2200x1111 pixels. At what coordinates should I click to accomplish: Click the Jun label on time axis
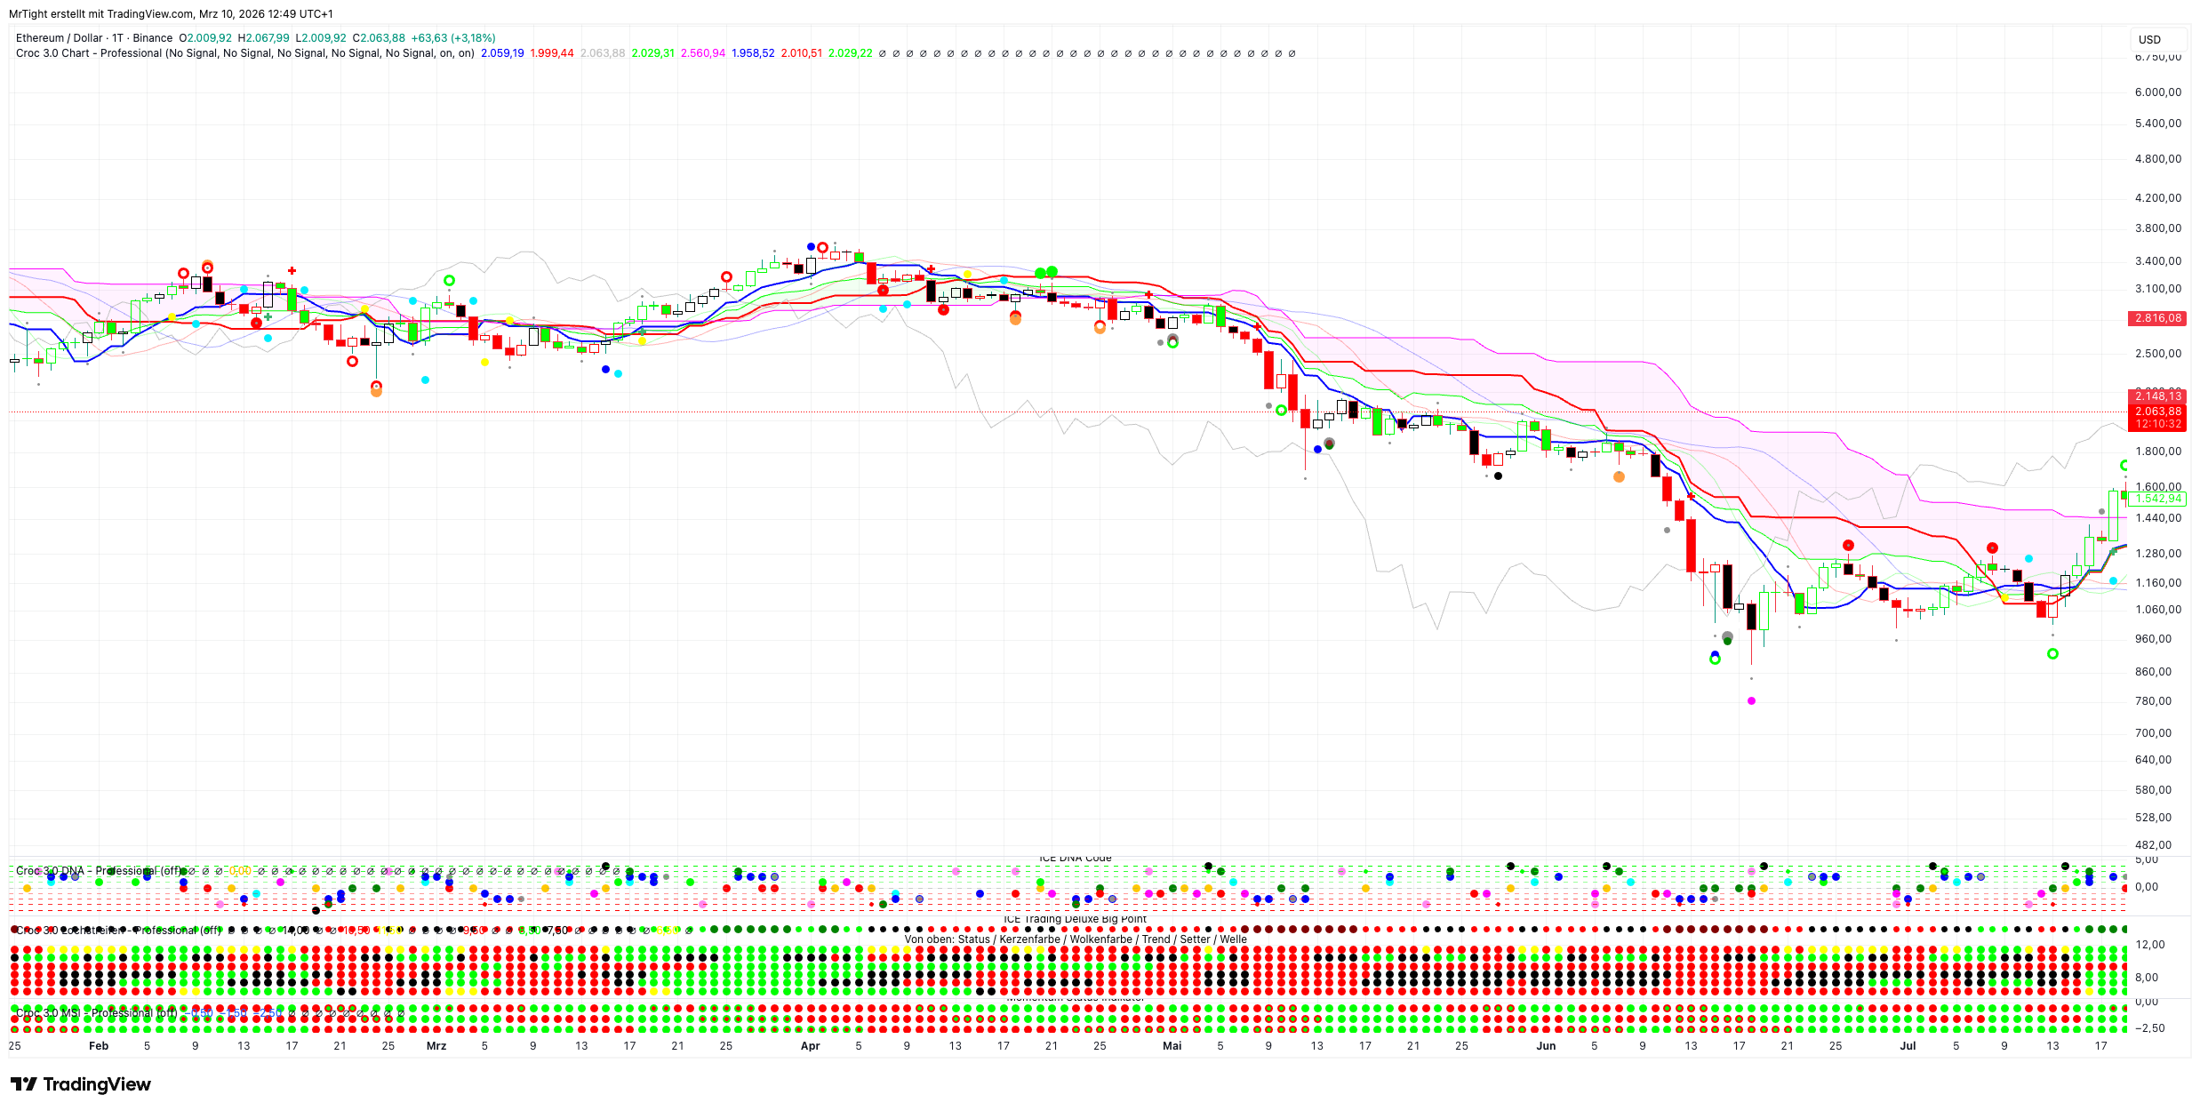coord(1546,1046)
